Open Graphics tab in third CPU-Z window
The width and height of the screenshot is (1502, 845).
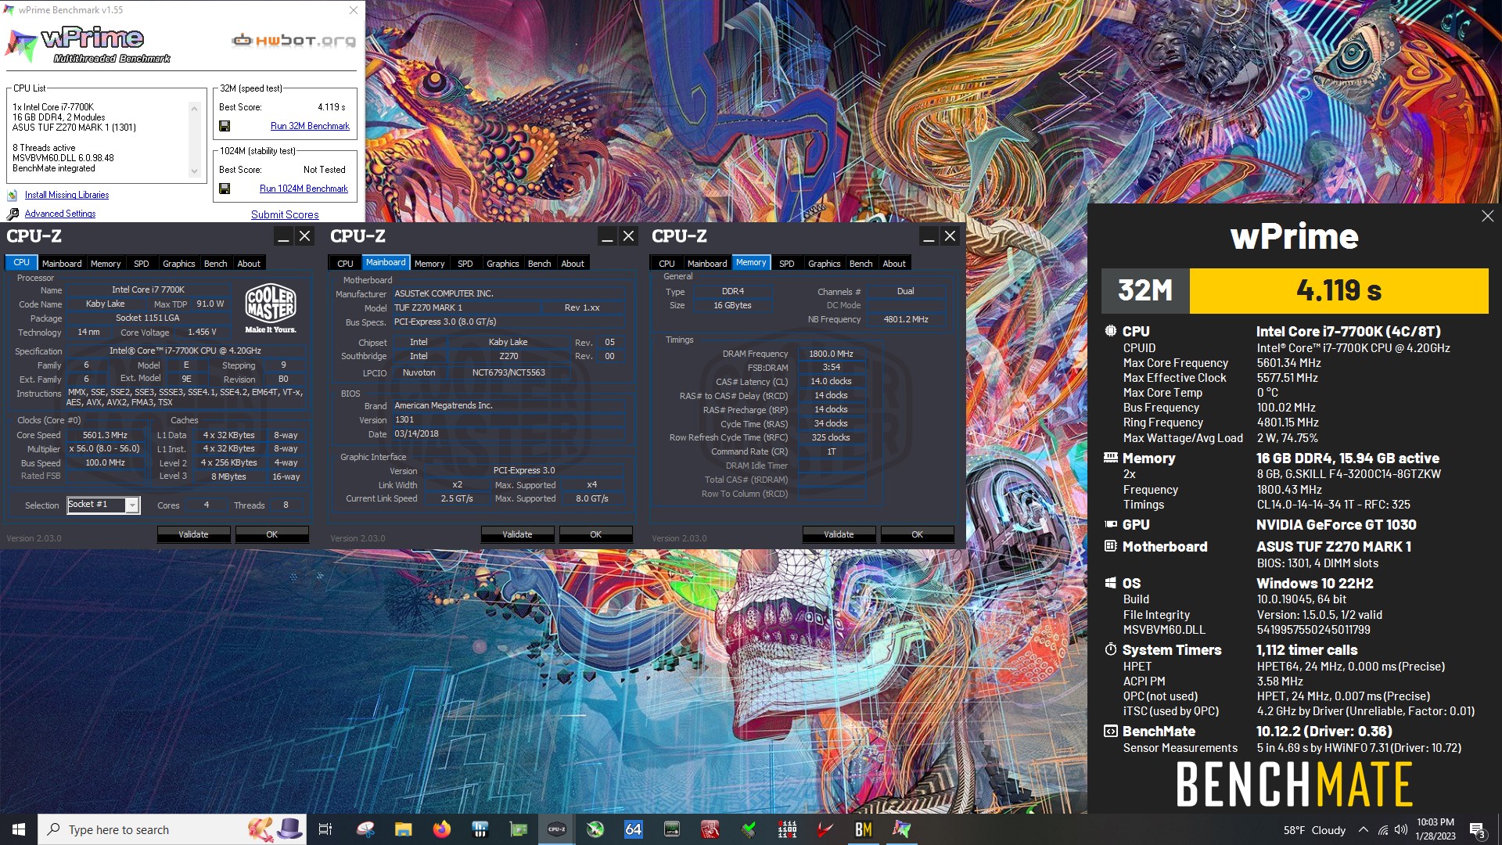point(825,264)
